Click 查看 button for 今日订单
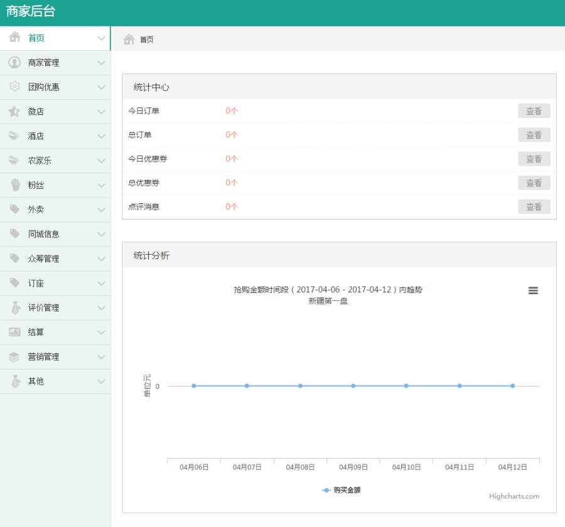The height and width of the screenshot is (527, 565). pyautogui.click(x=534, y=110)
